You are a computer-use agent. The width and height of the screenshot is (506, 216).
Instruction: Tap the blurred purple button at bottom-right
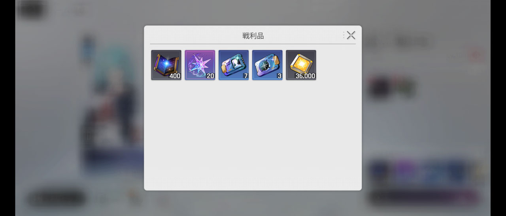pyautogui.click(x=423, y=197)
